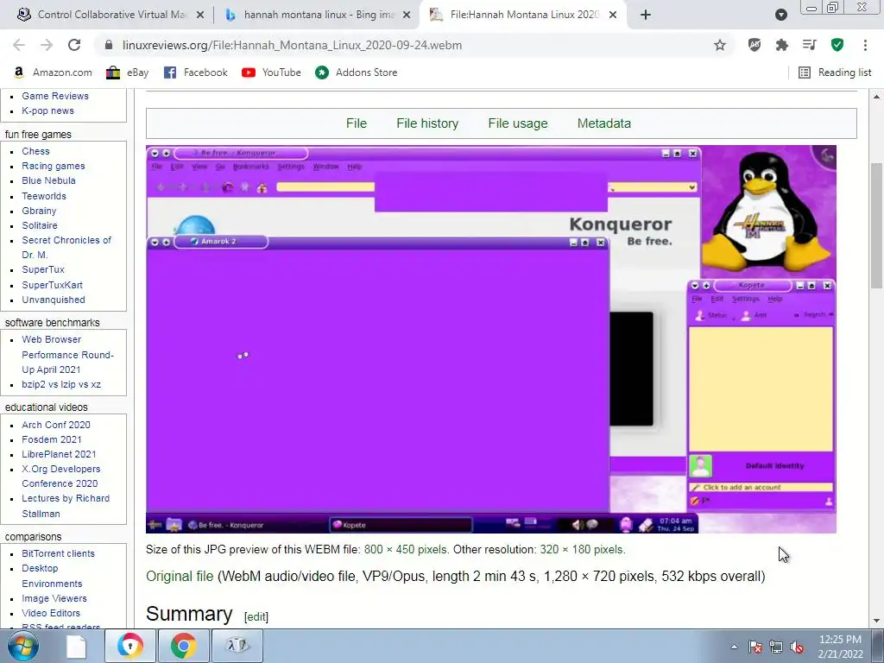Jump to the File usage section
884x663 pixels.
(x=518, y=123)
